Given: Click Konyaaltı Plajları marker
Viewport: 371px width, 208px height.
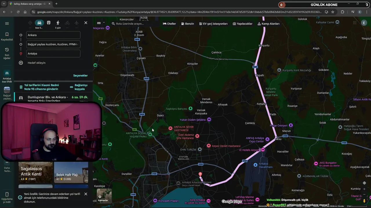Looking at the screenshot, I should 155,200.
